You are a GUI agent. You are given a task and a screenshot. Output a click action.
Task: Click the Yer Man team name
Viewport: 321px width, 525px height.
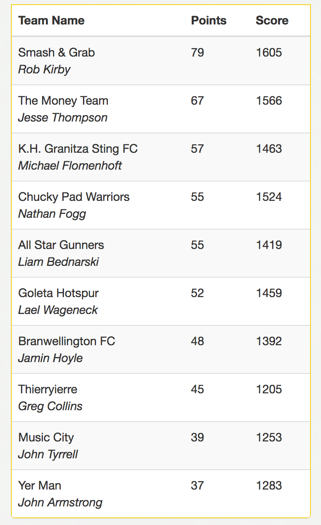point(40,486)
